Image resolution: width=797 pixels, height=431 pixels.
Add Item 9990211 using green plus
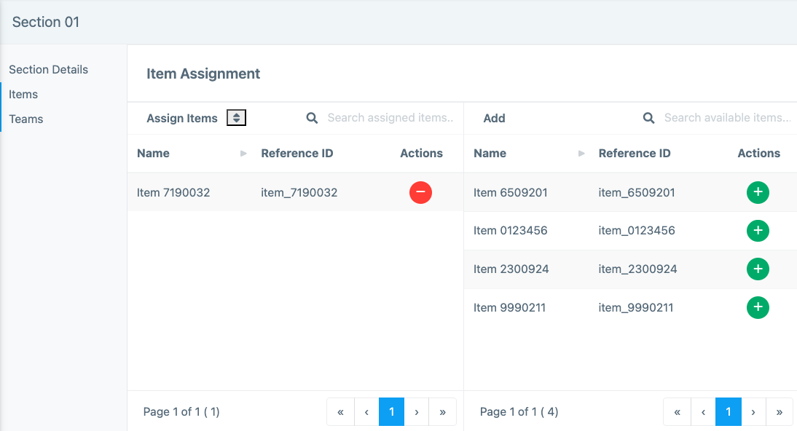[x=758, y=307]
